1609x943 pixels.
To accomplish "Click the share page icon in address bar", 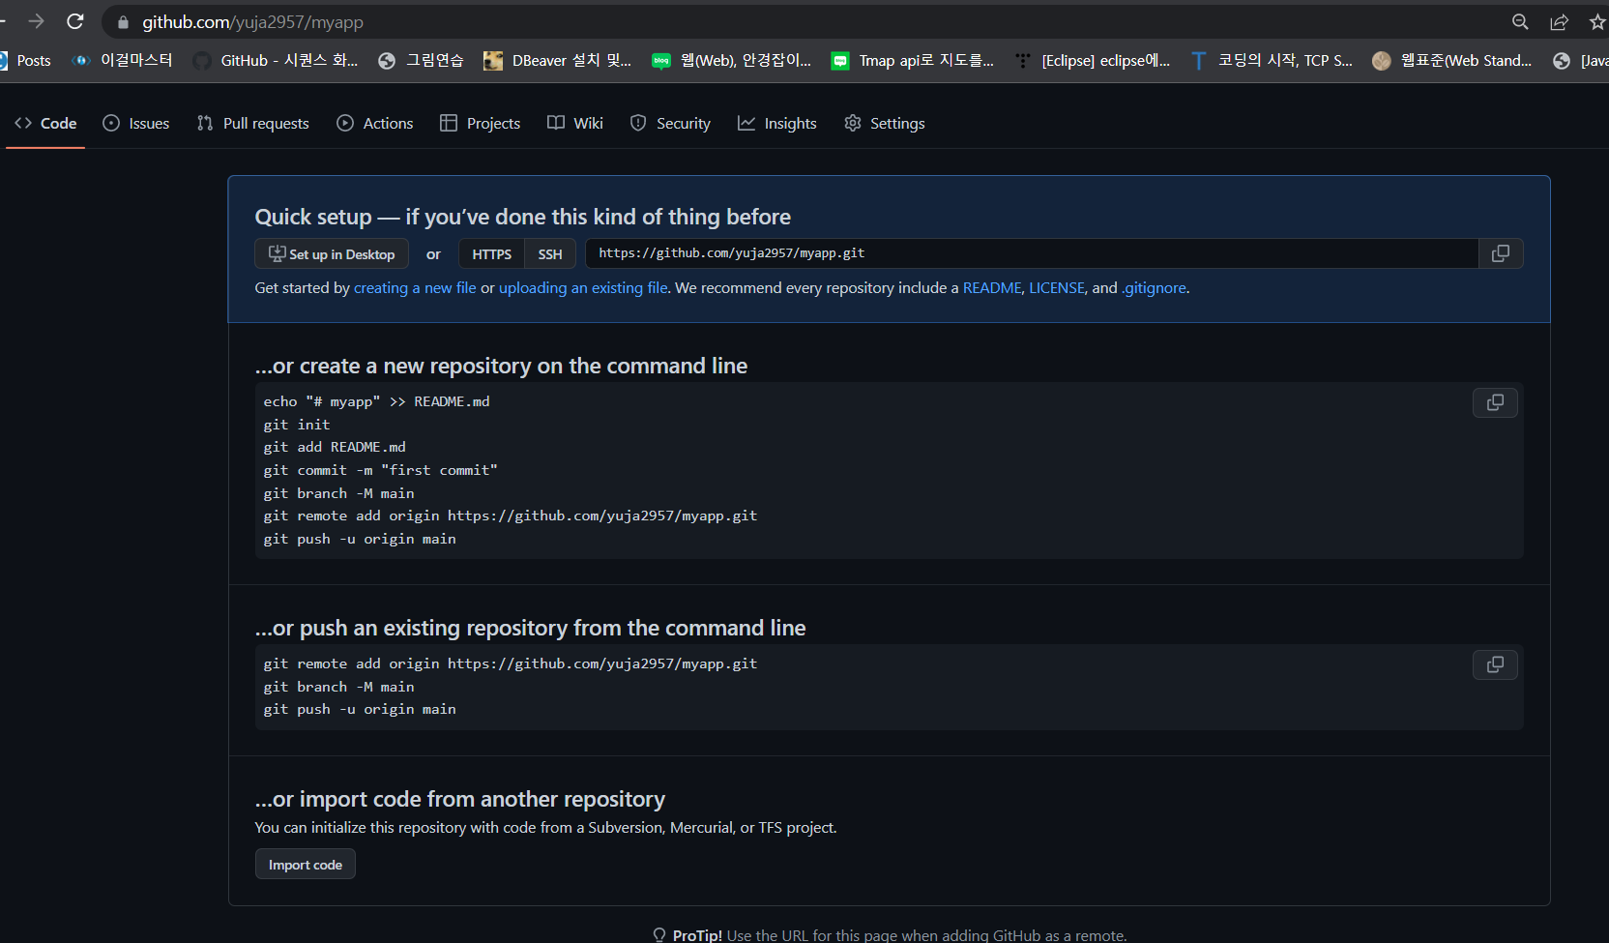I will coord(1559,22).
